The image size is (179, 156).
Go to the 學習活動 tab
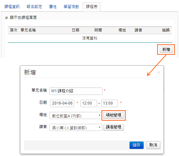point(71,7)
